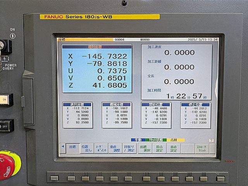Tap stop position Z value -157.2300
The width and height of the screenshot is (248, 186).
pos(198,122)
